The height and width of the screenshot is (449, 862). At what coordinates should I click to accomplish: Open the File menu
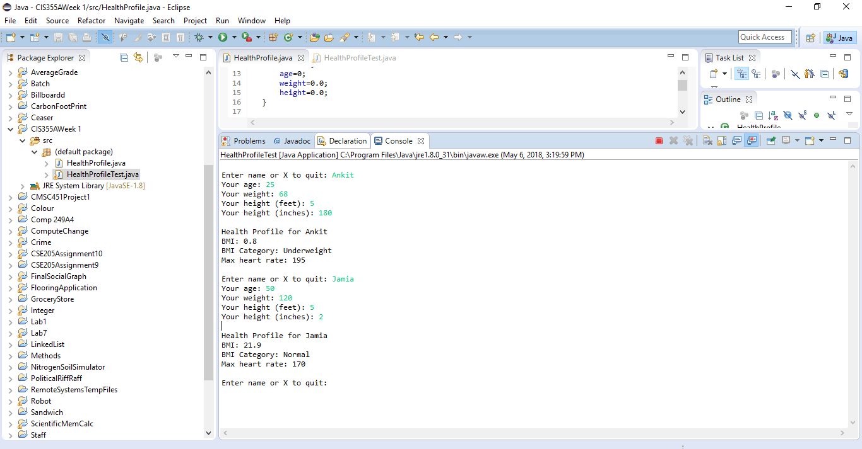tap(10, 20)
